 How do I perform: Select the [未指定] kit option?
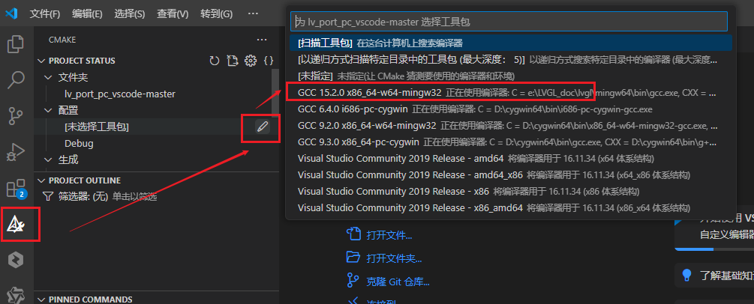pyautogui.click(x=511, y=76)
